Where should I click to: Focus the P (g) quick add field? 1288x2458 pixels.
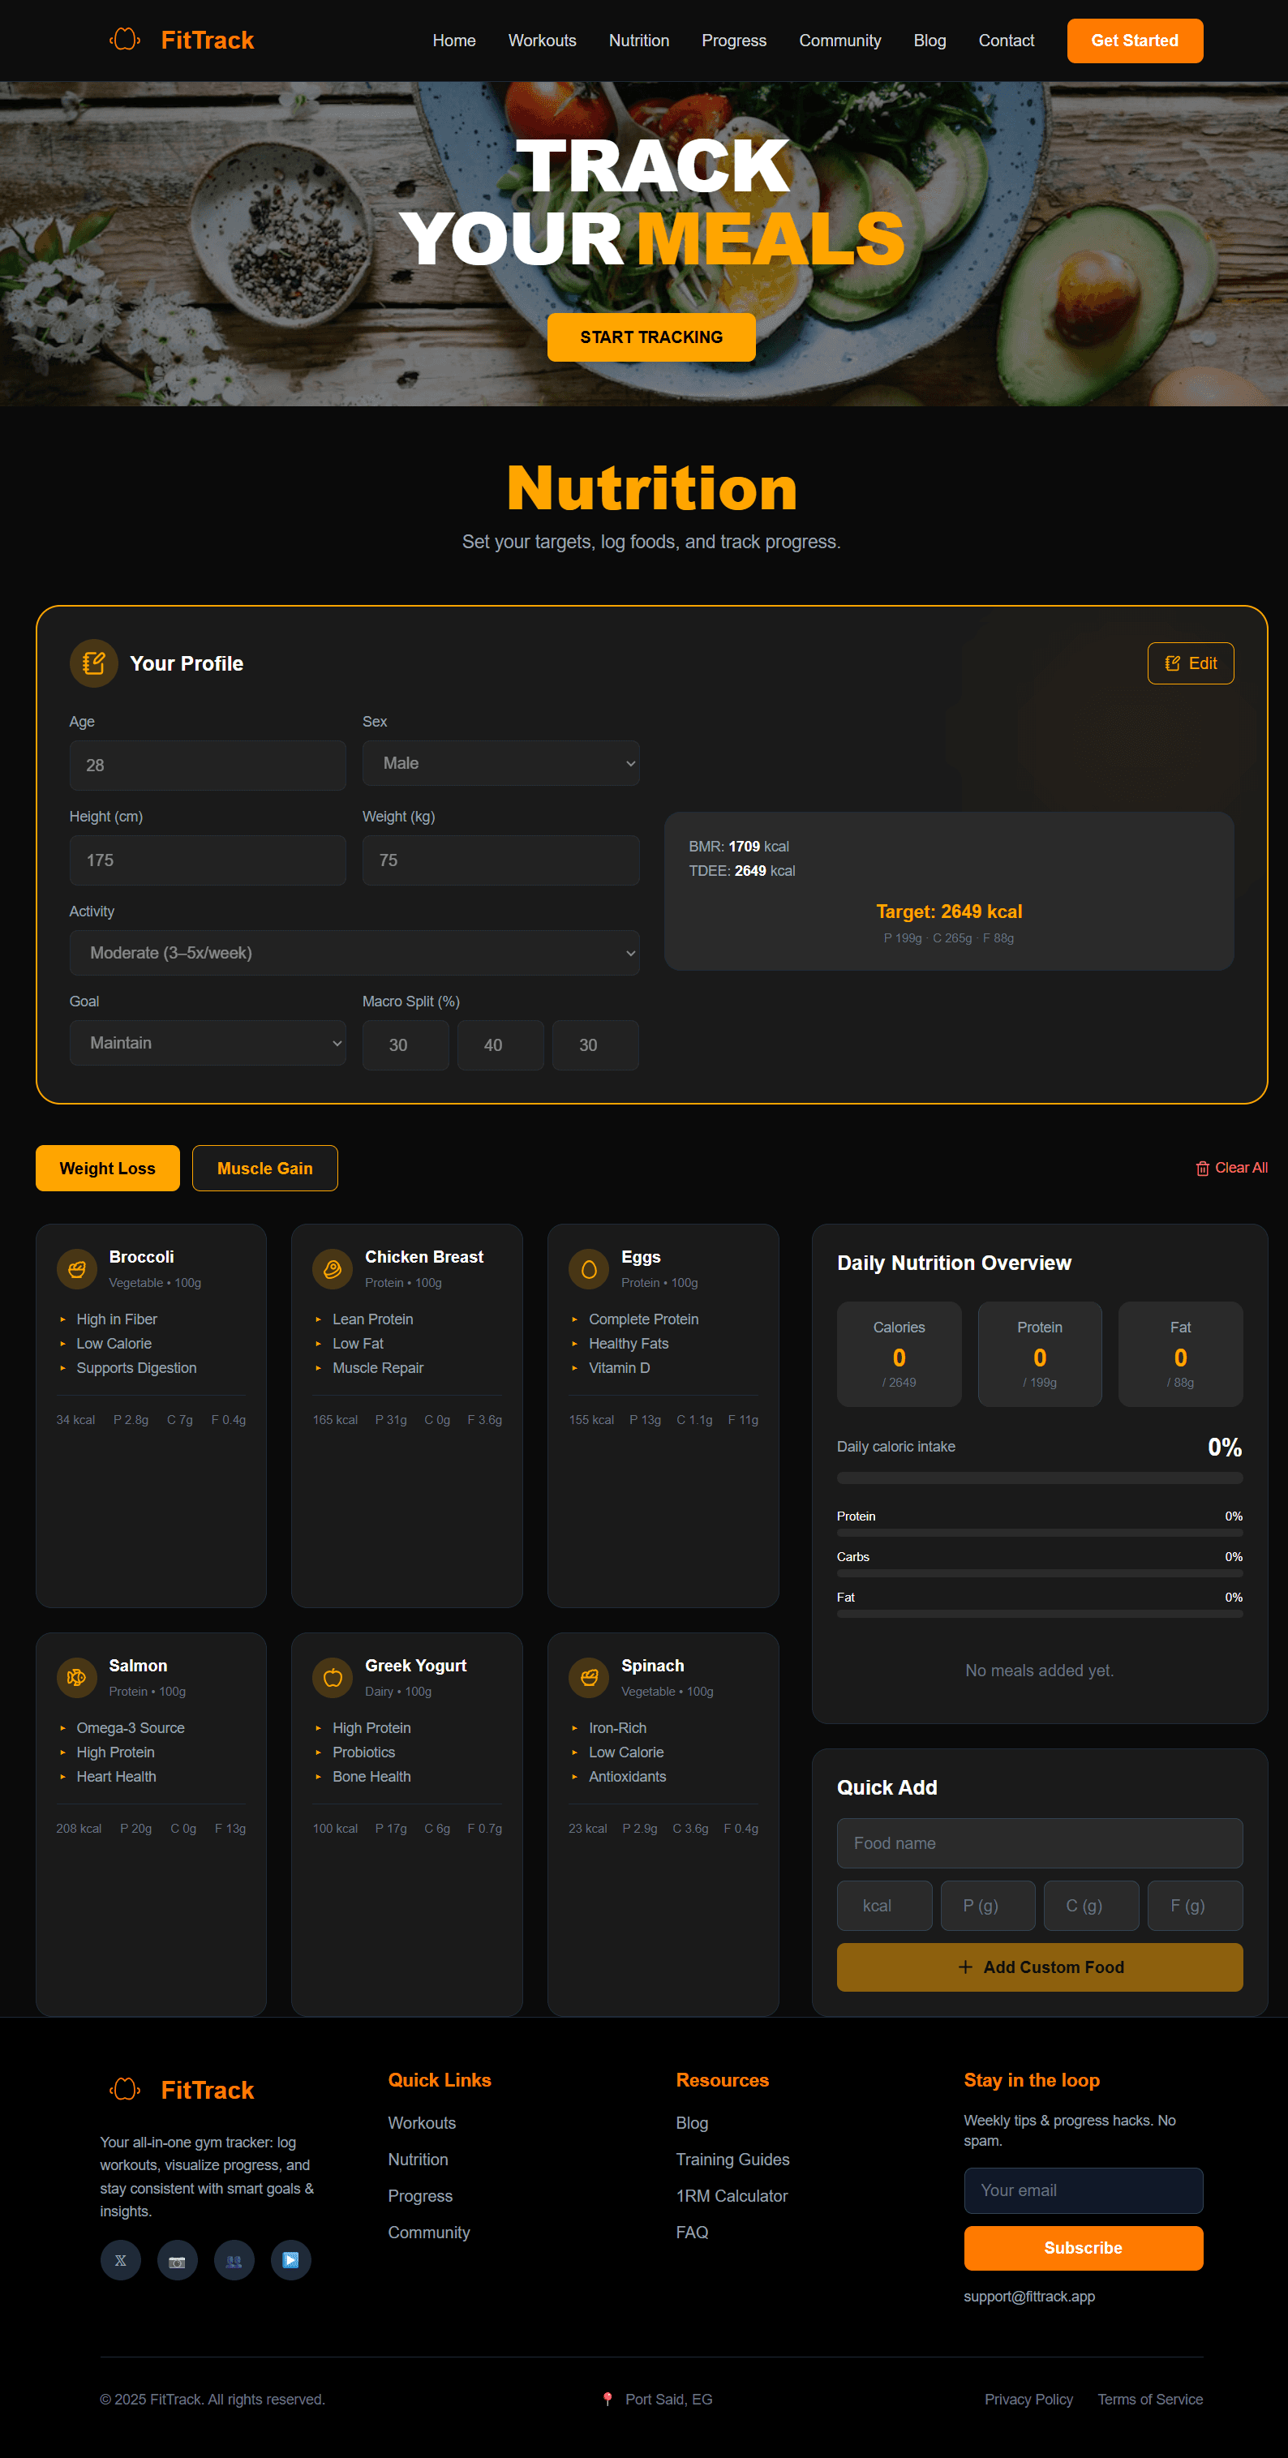point(989,1906)
